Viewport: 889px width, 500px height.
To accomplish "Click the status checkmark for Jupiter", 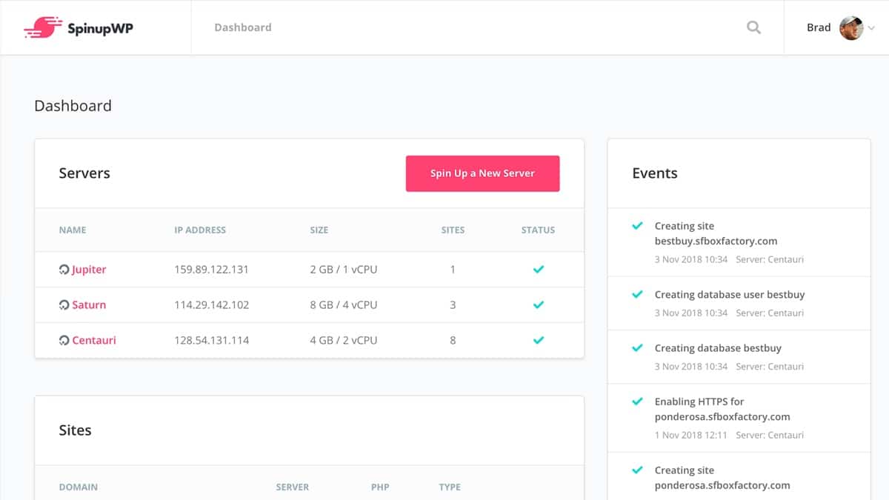I will 539,270.
